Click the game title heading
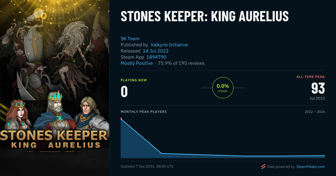Screen dimensions: 336x176 pyautogui.click(x=205, y=16)
